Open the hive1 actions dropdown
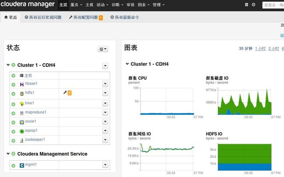The image size is (284, 177). 105,103
